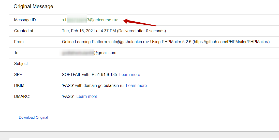This screenshot has width=279, height=140.
Task: Click the SPF: row label
Action: tap(18, 74)
